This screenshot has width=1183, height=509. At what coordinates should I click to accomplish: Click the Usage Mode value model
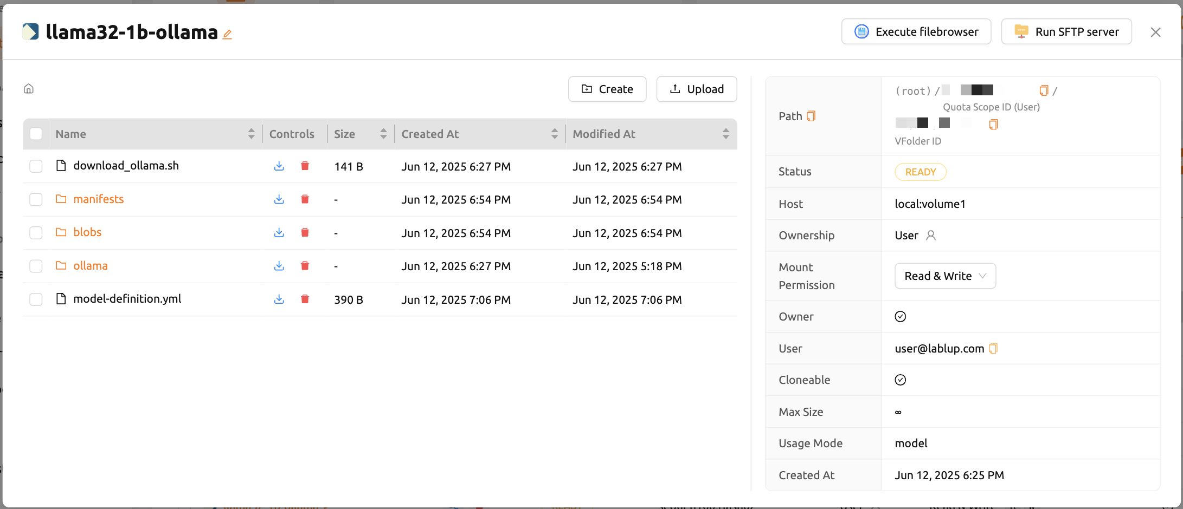[911, 443]
